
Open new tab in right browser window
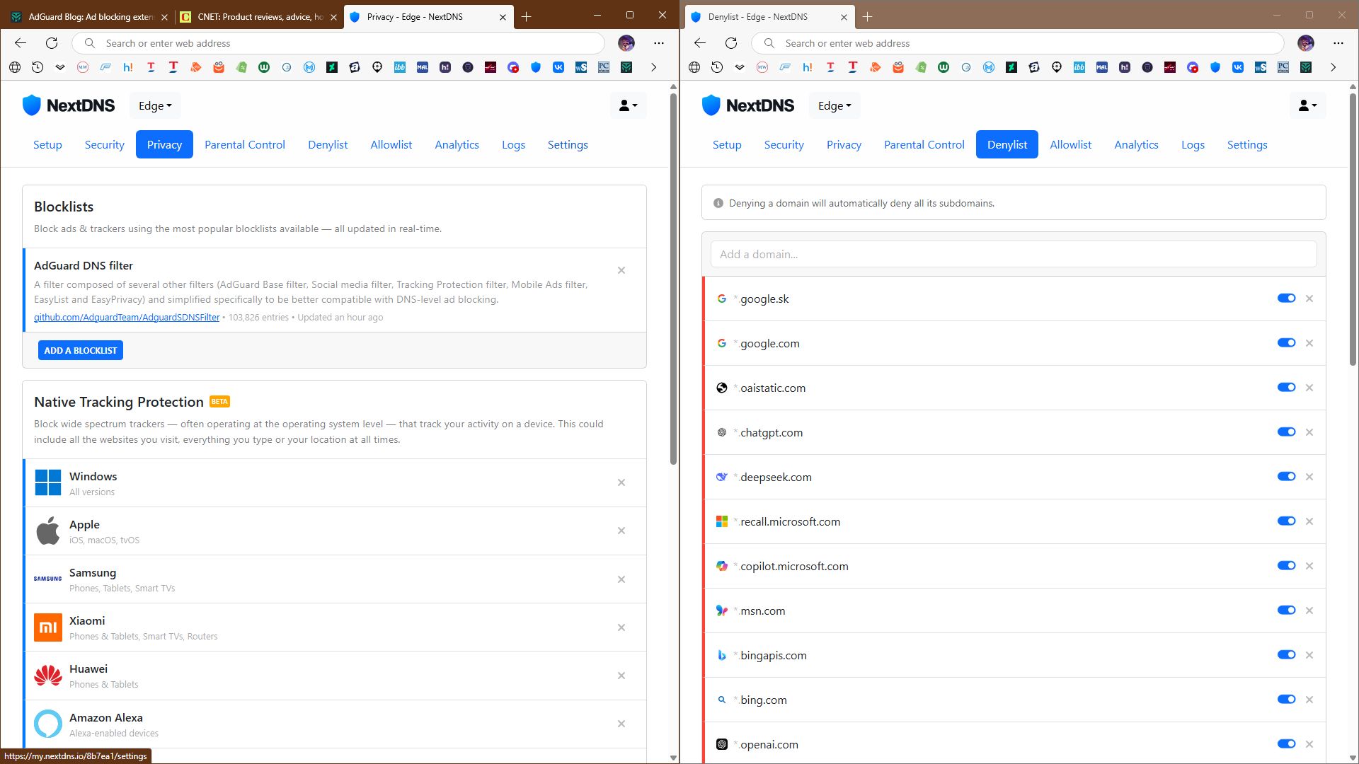pyautogui.click(x=867, y=16)
